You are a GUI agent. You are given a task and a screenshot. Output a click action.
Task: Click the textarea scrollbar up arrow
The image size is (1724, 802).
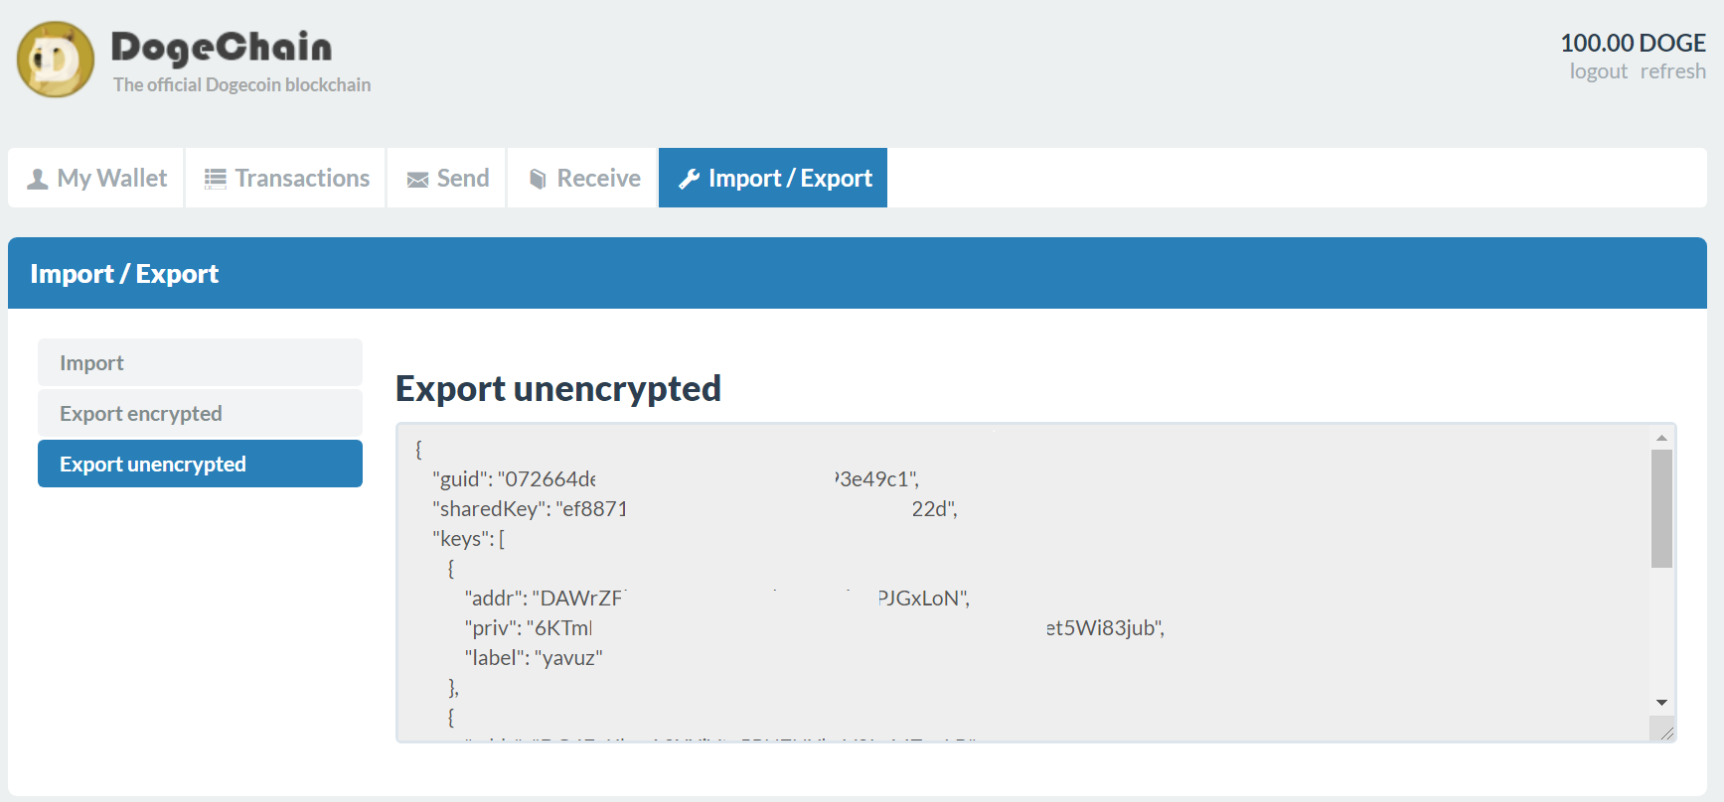1661,438
